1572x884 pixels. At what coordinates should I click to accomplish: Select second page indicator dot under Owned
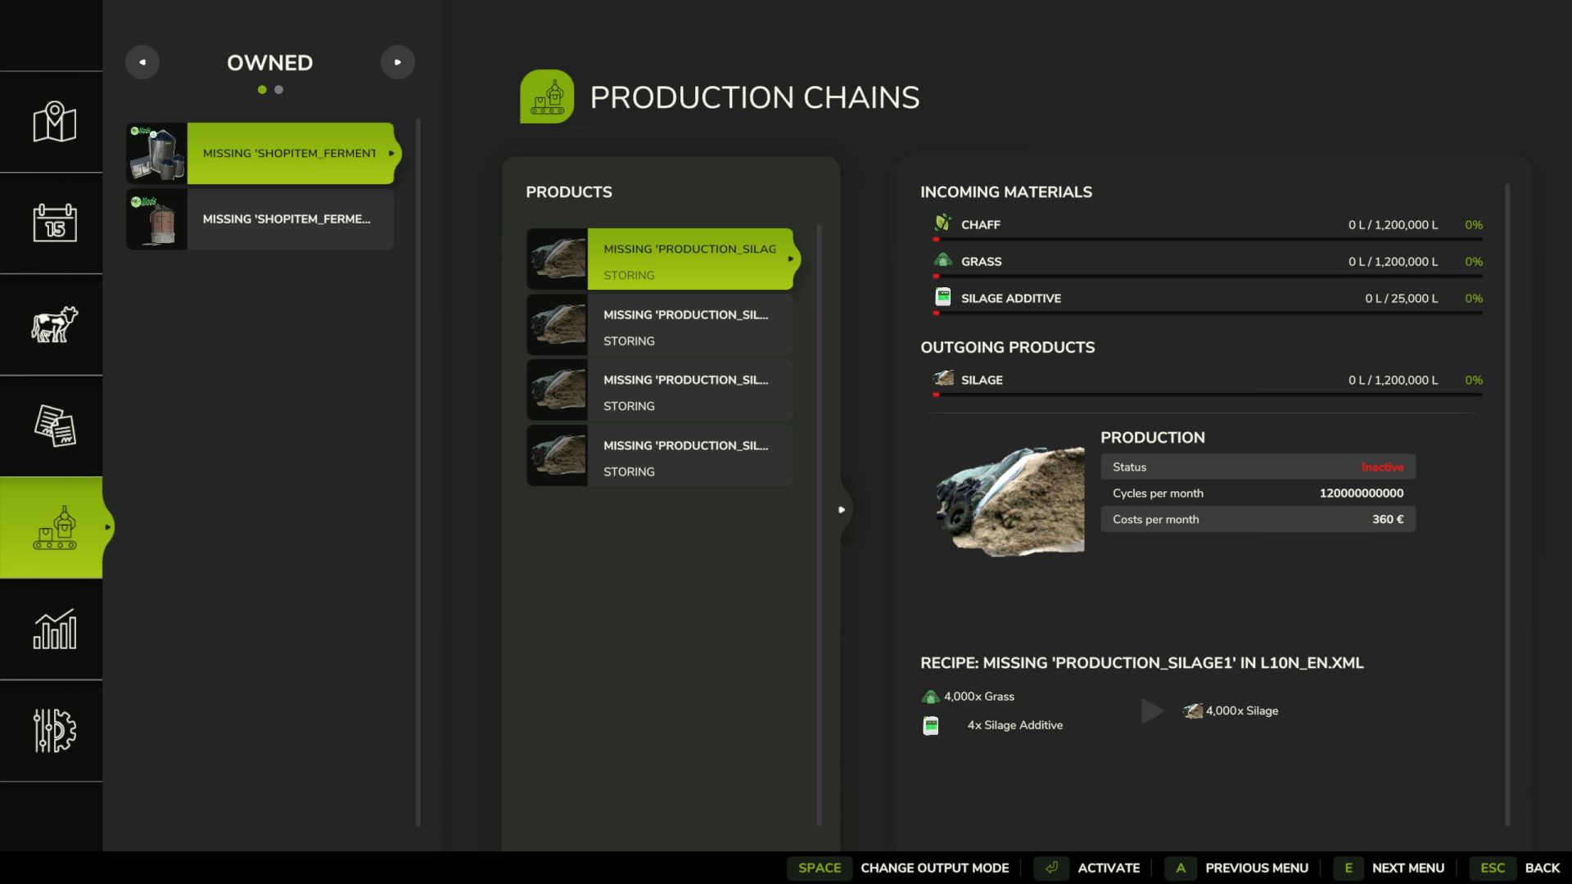coord(279,90)
